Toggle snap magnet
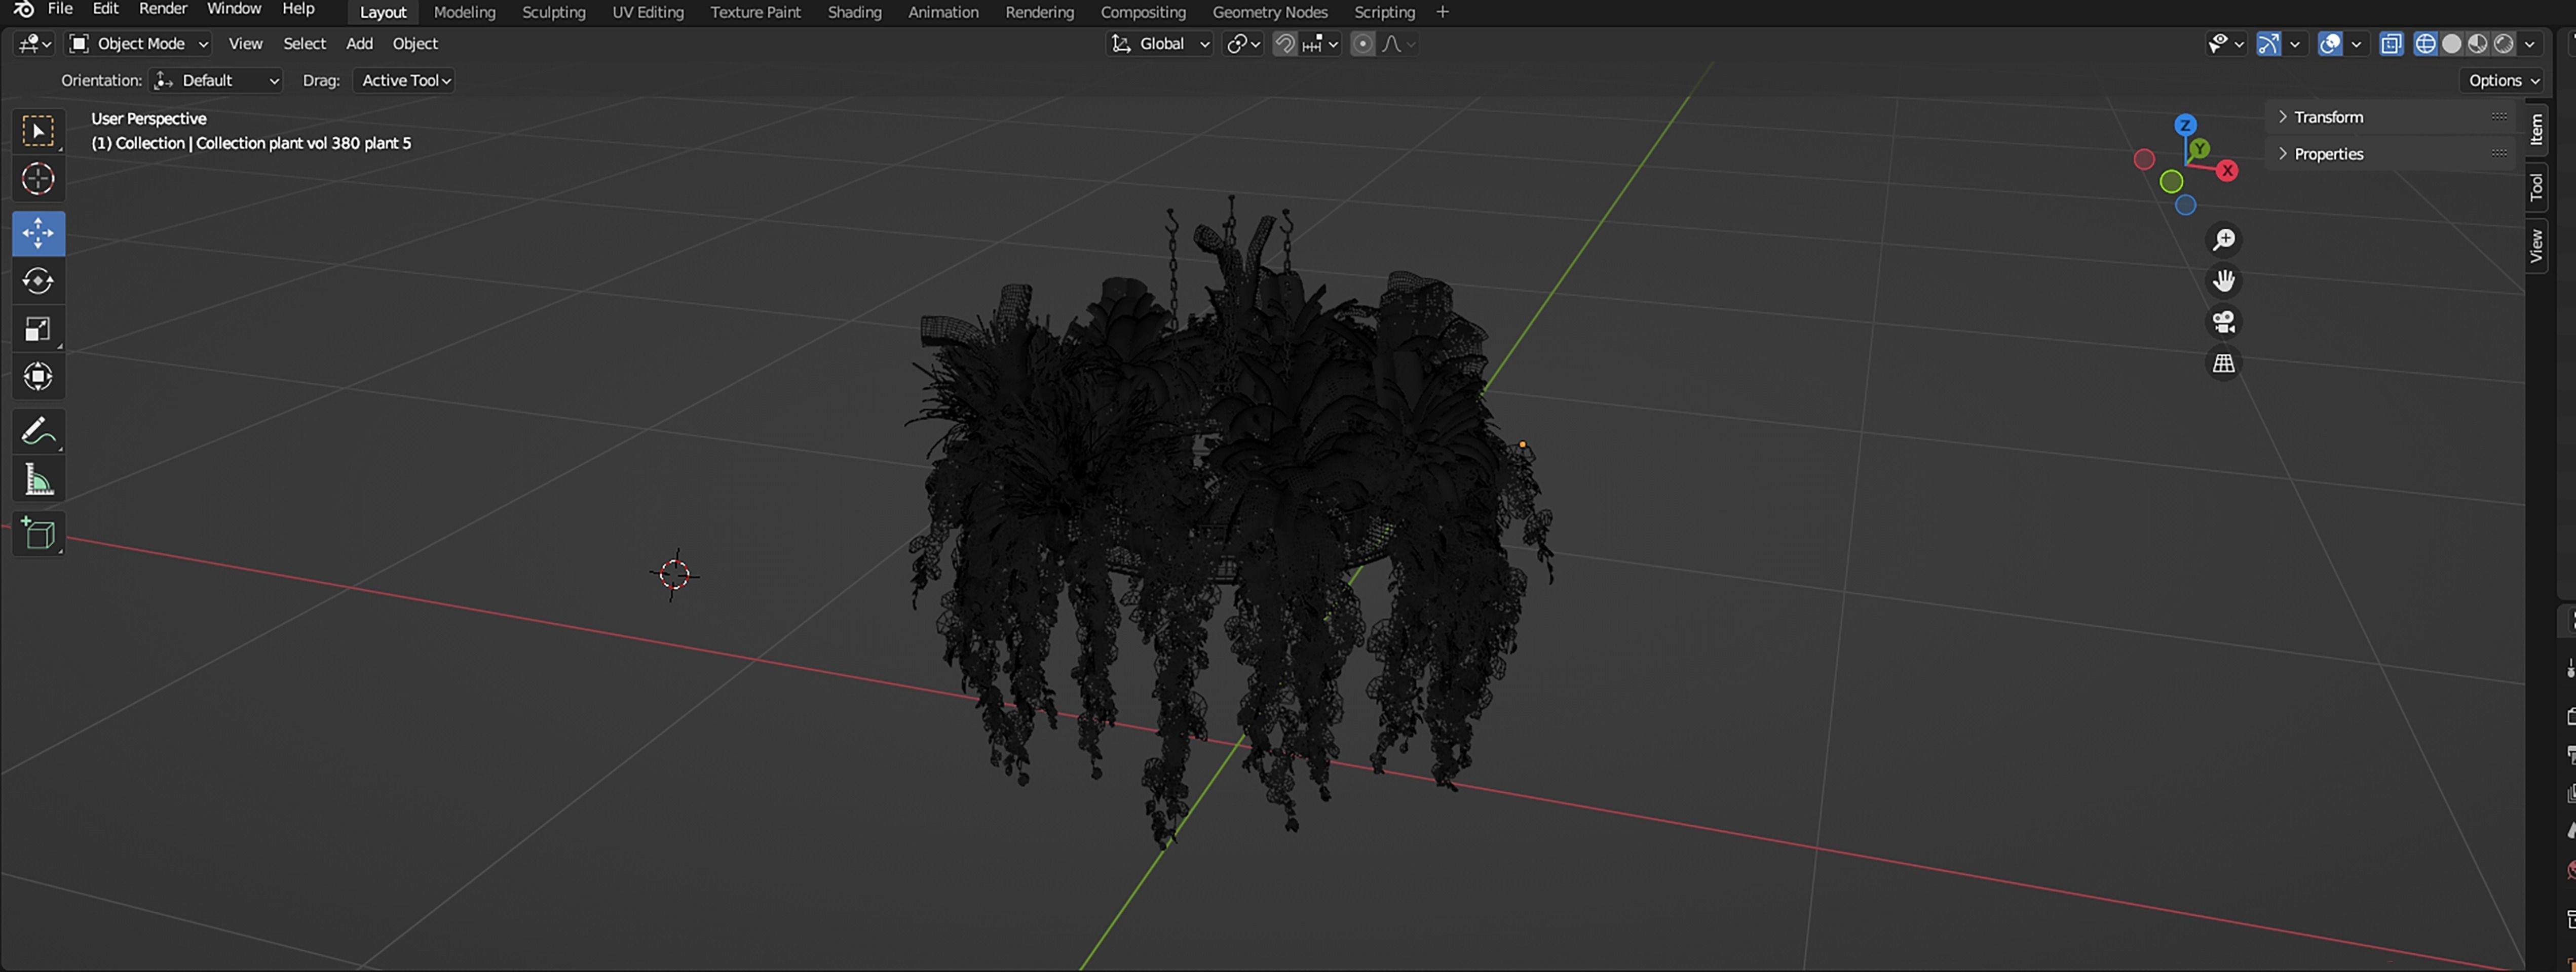Viewport: 2576px width, 972px height. point(1285,44)
